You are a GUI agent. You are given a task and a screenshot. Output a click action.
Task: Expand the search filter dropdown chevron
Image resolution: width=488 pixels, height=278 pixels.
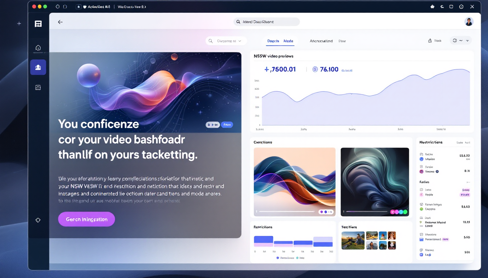point(240,41)
